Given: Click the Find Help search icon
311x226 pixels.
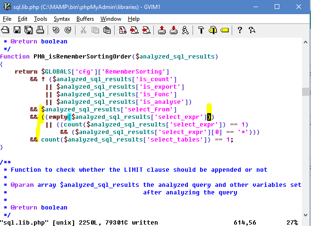Looking at the screenshot, I should (x=252, y=30).
